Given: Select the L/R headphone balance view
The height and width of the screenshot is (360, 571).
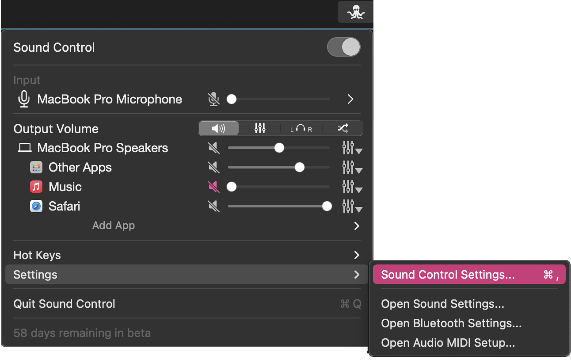Looking at the screenshot, I should click(301, 128).
